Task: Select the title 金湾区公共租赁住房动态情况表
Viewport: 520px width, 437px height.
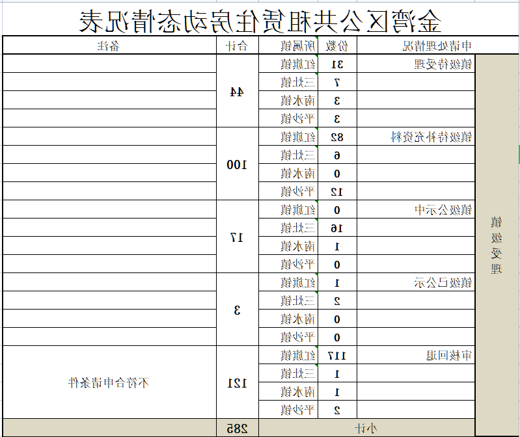Action: pyautogui.click(x=260, y=21)
